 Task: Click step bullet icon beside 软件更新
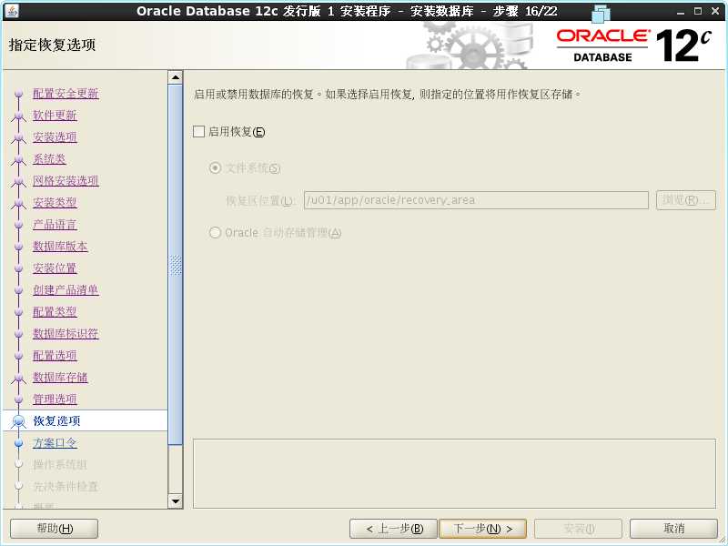pyautogui.click(x=18, y=116)
